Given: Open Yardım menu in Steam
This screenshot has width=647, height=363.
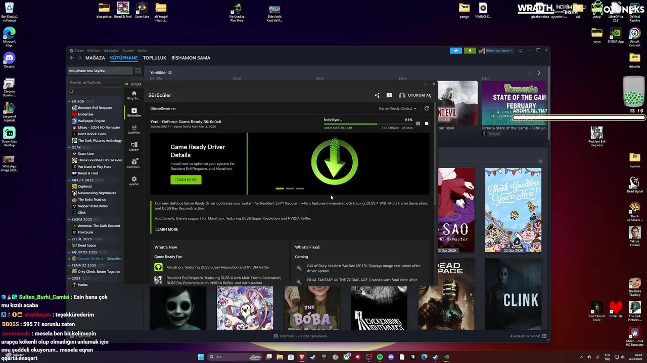Looking at the screenshot, I should coord(142,50).
